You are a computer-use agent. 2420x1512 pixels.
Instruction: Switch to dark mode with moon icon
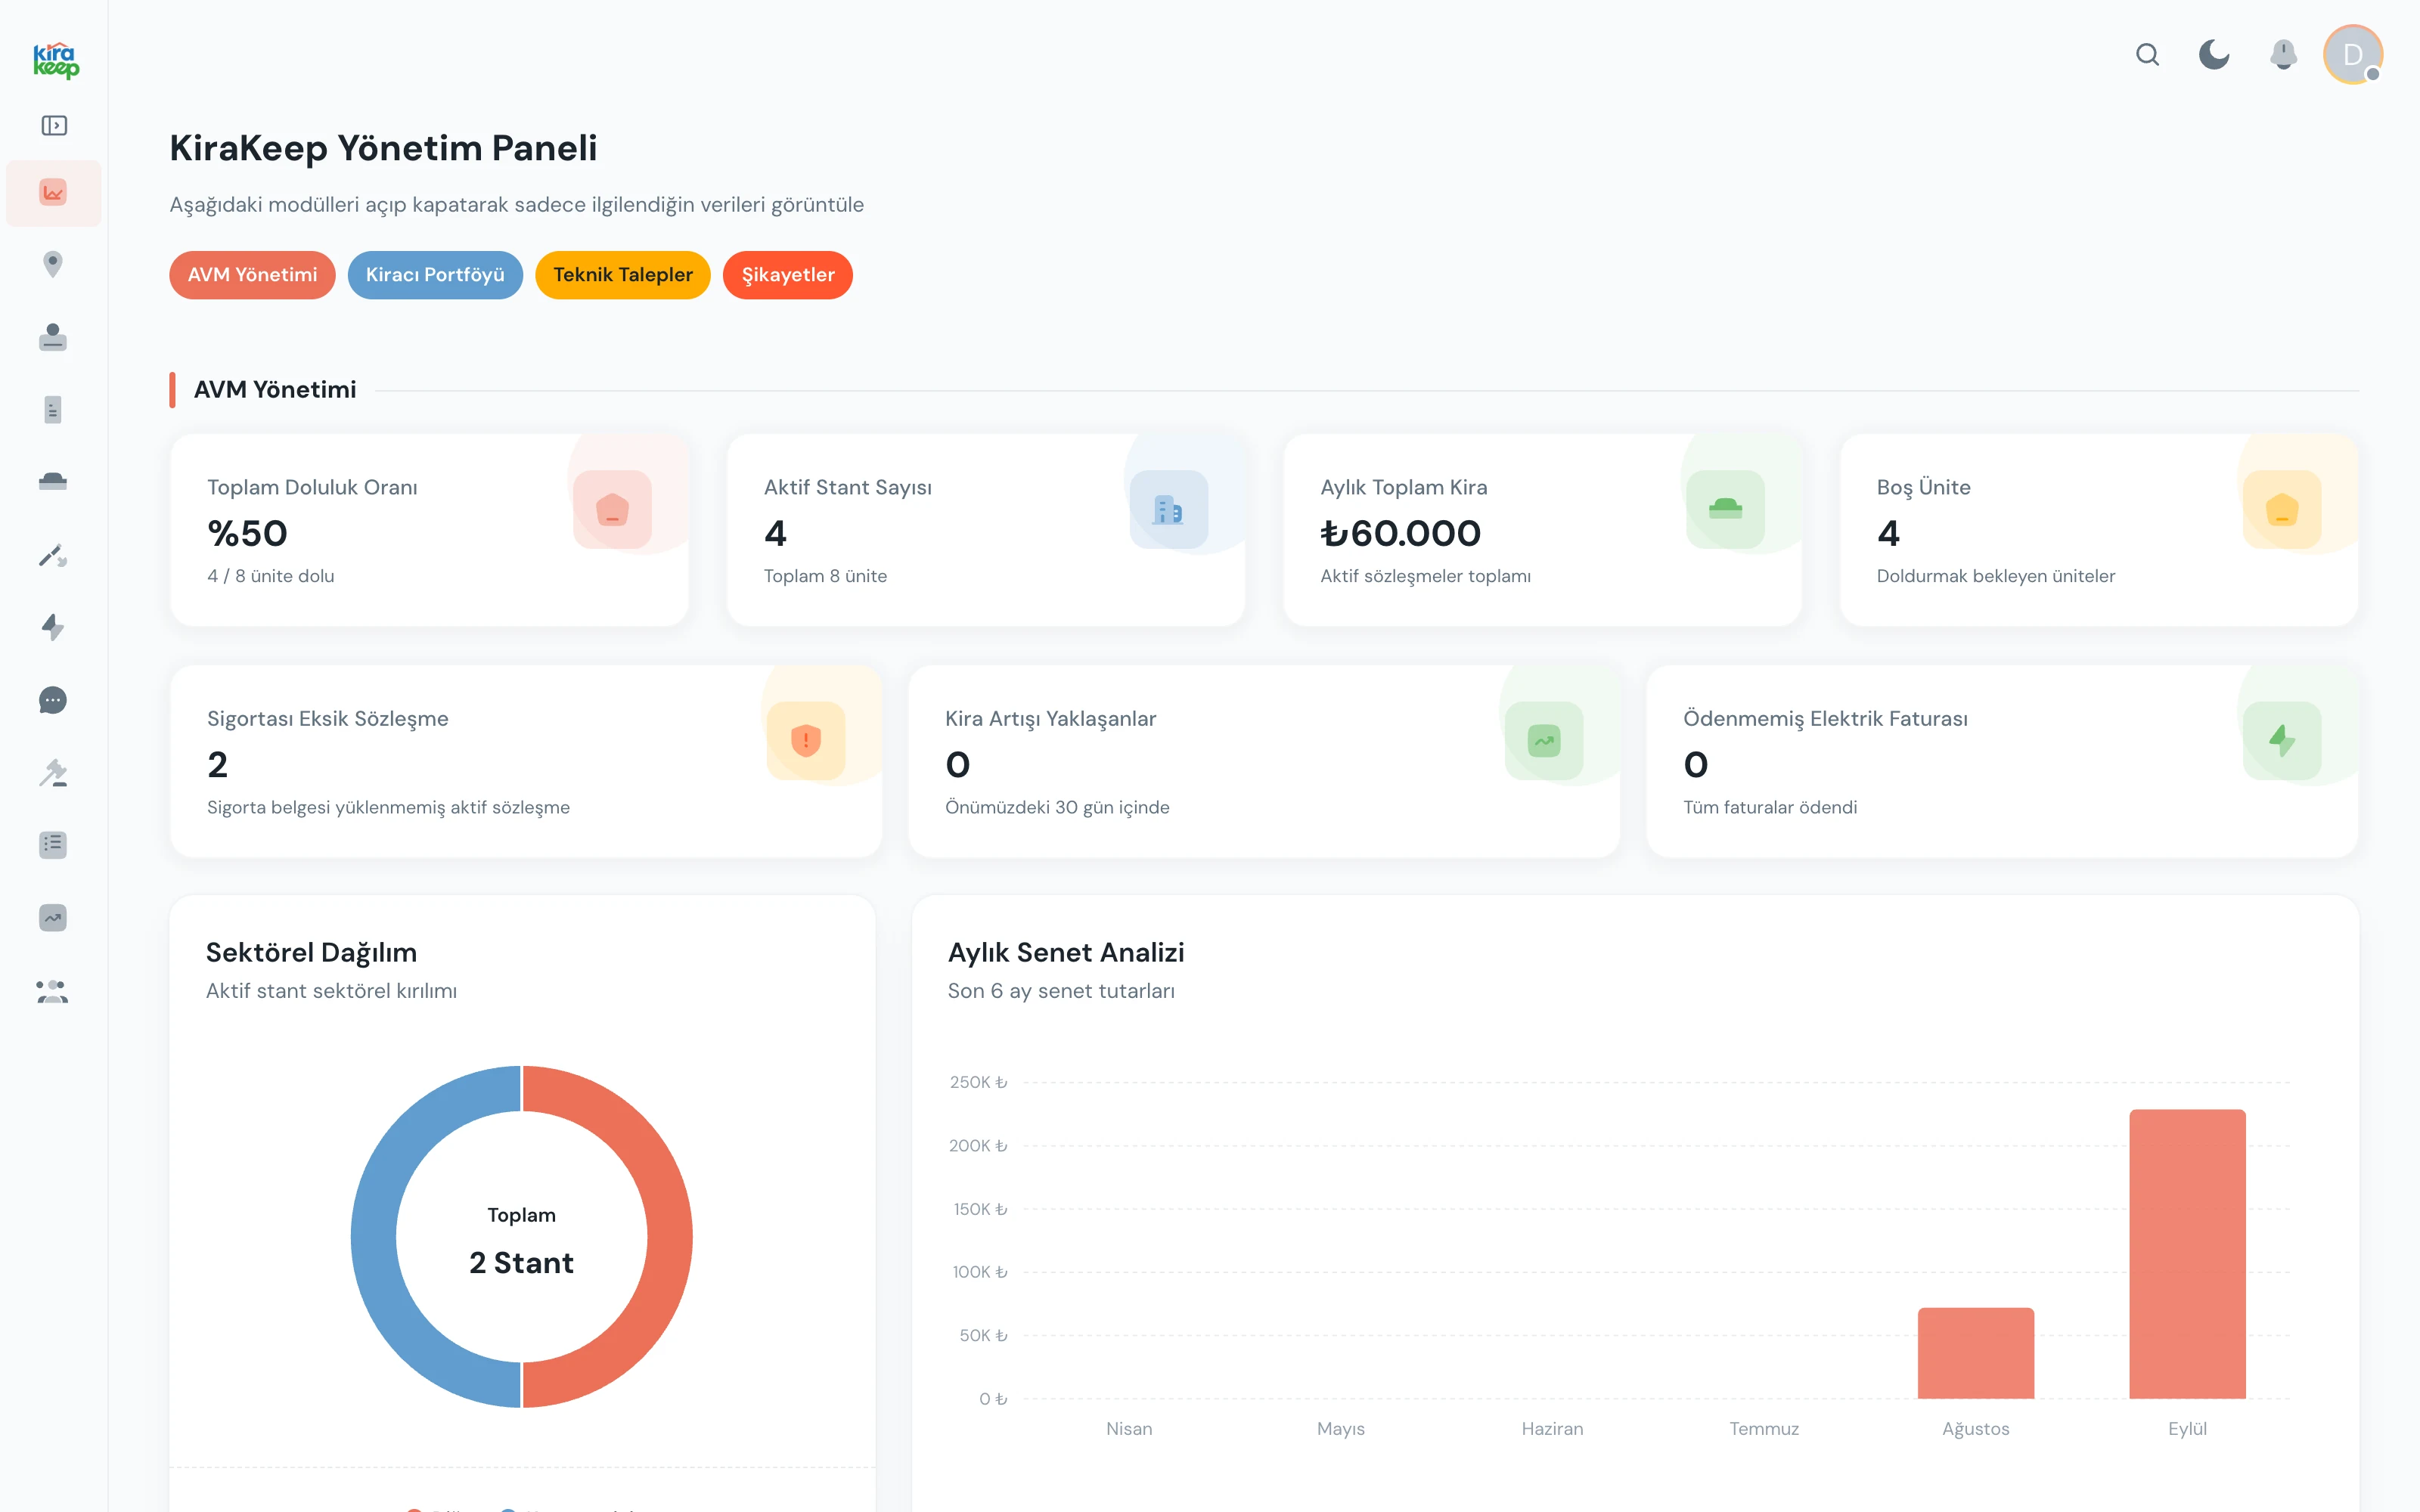2214,54
